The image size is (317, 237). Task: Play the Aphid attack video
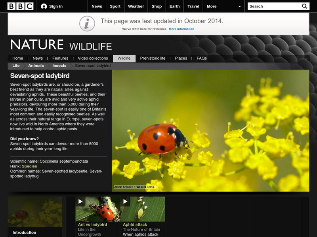pyautogui.click(x=126, y=201)
